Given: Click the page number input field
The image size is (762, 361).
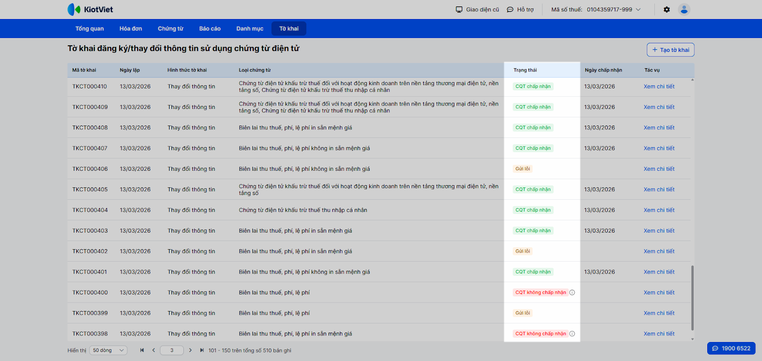Looking at the screenshot, I should [x=172, y=351].
